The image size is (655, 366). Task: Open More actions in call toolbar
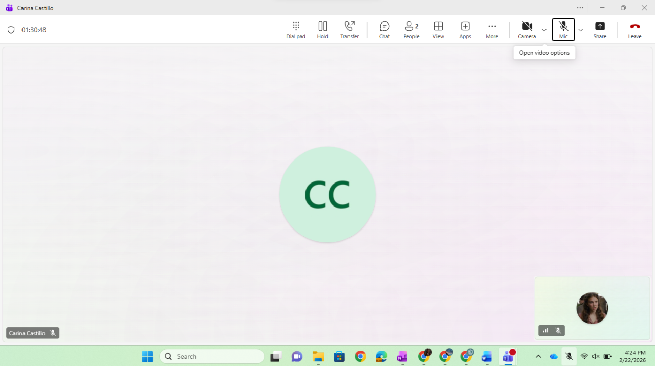pyautogui.click(x=492, y=30)
